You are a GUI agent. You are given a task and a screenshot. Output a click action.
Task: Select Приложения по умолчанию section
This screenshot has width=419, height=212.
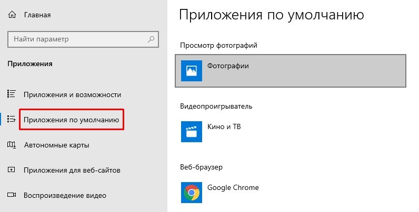coord(72,120)
